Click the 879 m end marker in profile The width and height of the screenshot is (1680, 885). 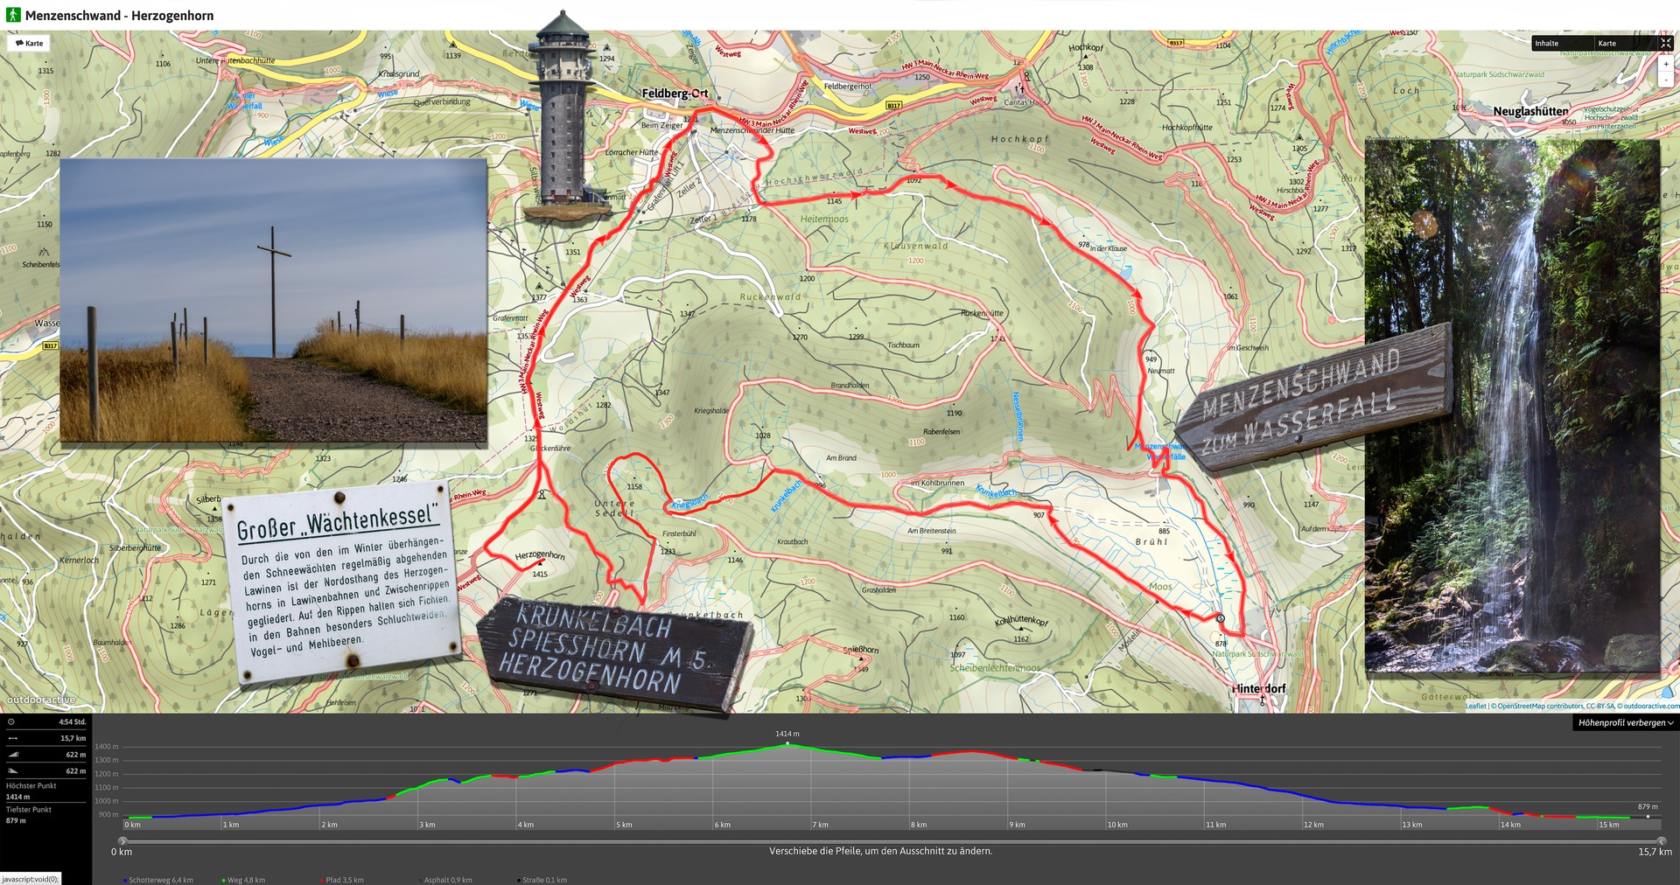(x=1648, y=817)
